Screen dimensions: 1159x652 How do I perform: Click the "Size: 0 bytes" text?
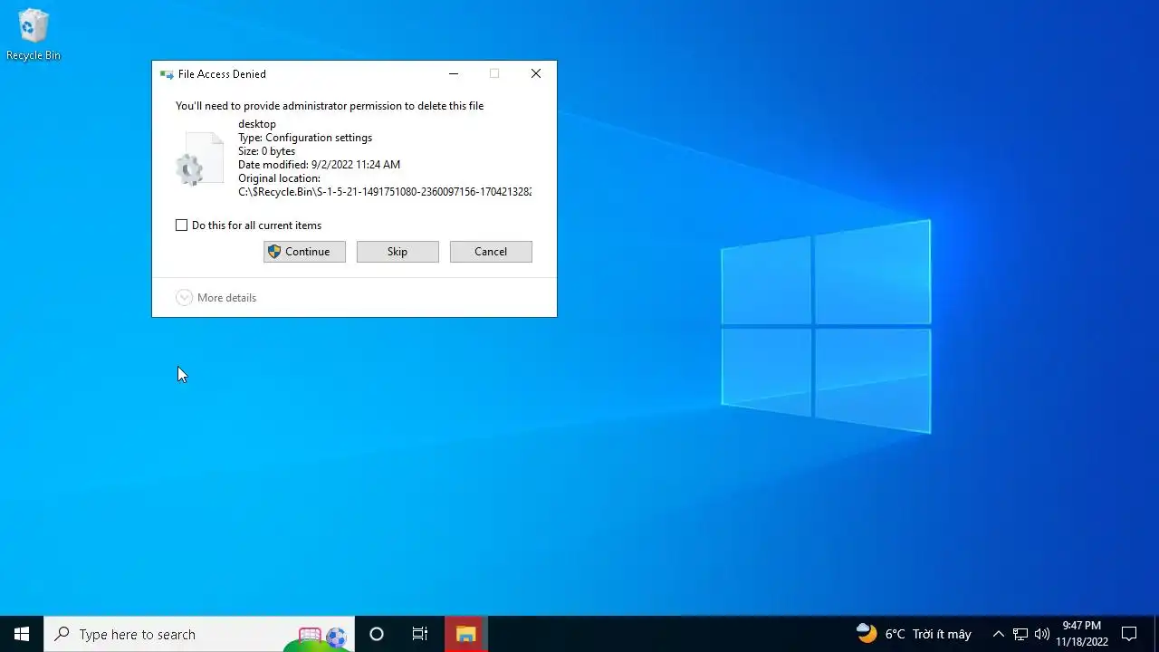[266, 151]
